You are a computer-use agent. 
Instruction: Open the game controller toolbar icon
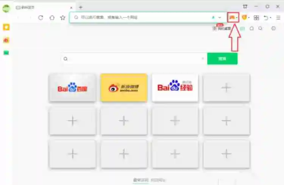point(232,17)
